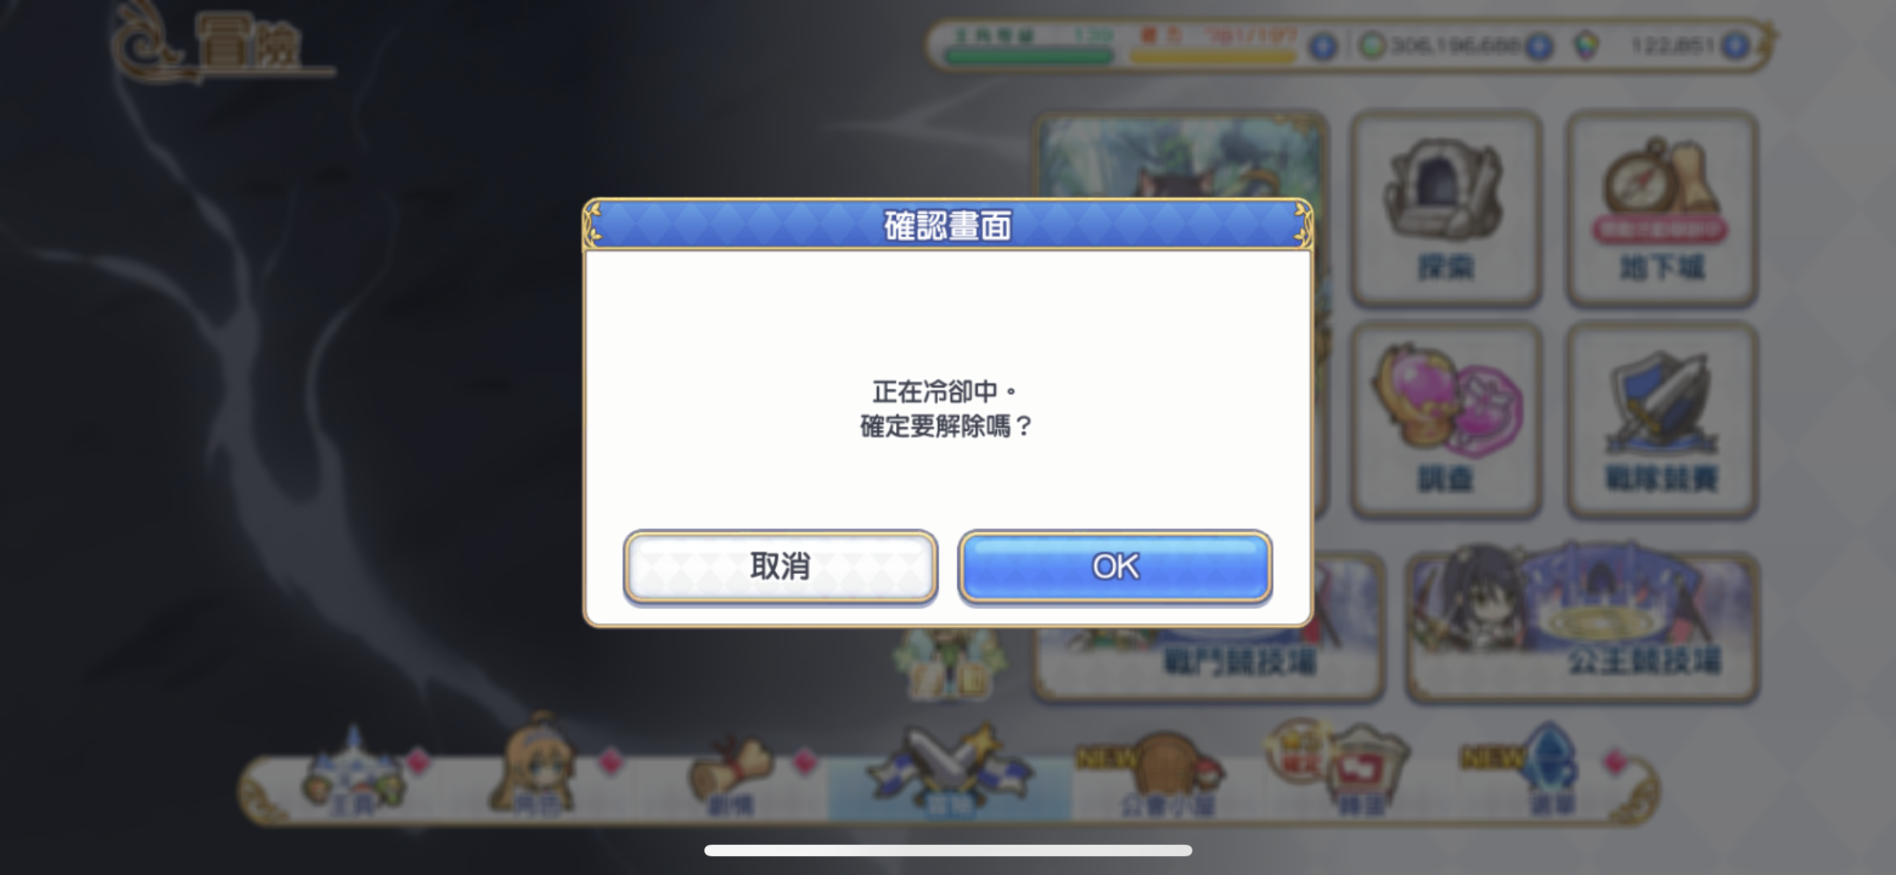Confirm with the blue OK button
Viewport: 1896px width, 875px height.
click(x=1115, y=566)
